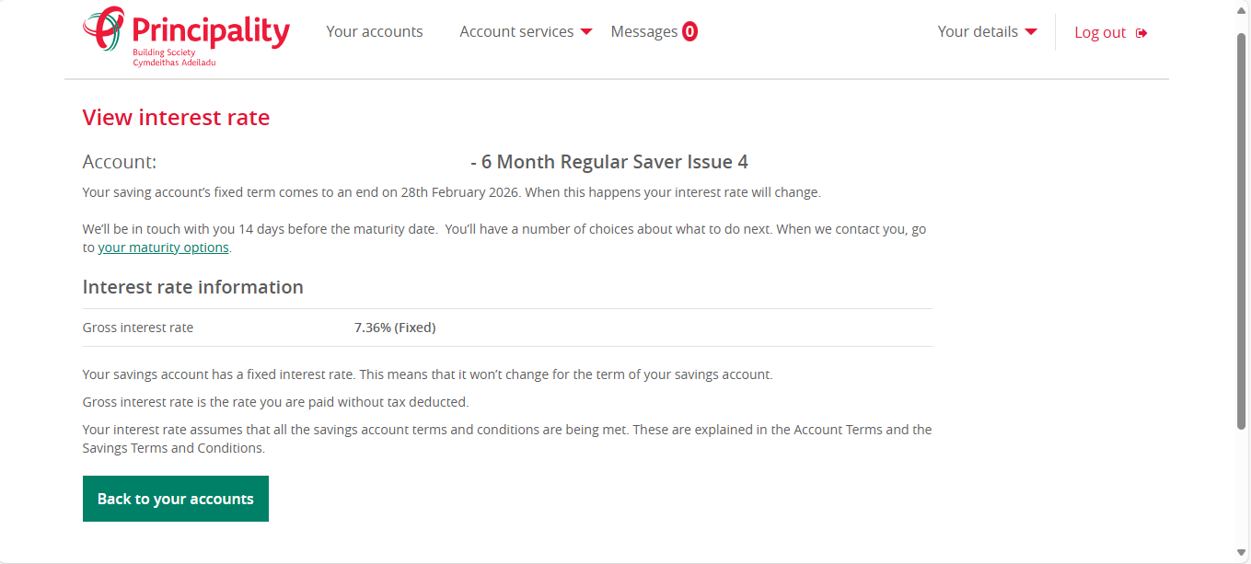1251x564 pixels.
Task: Open the Your accounts menu item
Action: pos(375,31)
